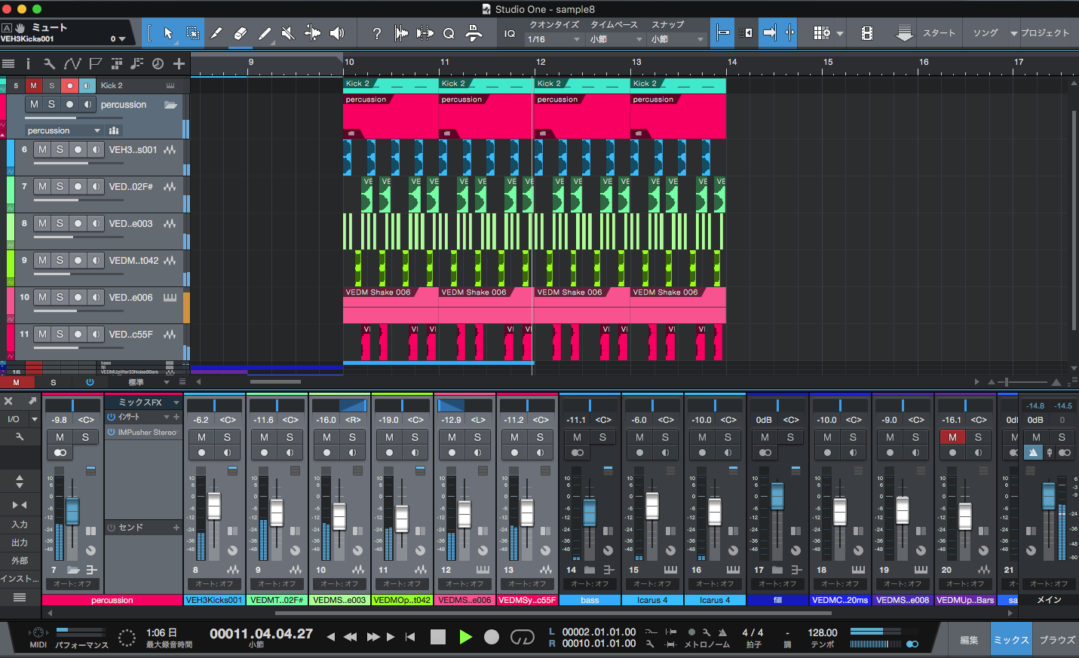The height and width of the screenshot is (658, 1079).
Task: Click the question mark help icon
Action: [377, 33]
